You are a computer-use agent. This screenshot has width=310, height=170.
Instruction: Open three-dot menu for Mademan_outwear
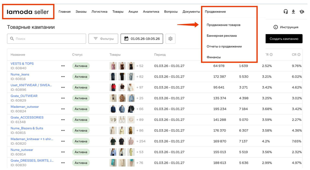point(63,109)
